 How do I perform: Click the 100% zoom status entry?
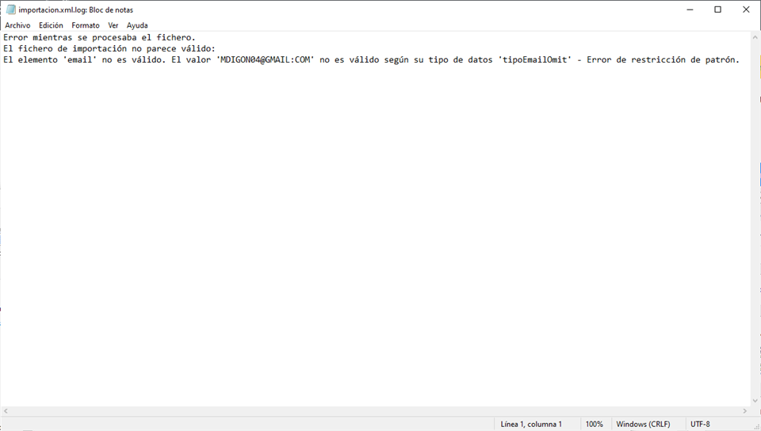(x=594, y=424)
